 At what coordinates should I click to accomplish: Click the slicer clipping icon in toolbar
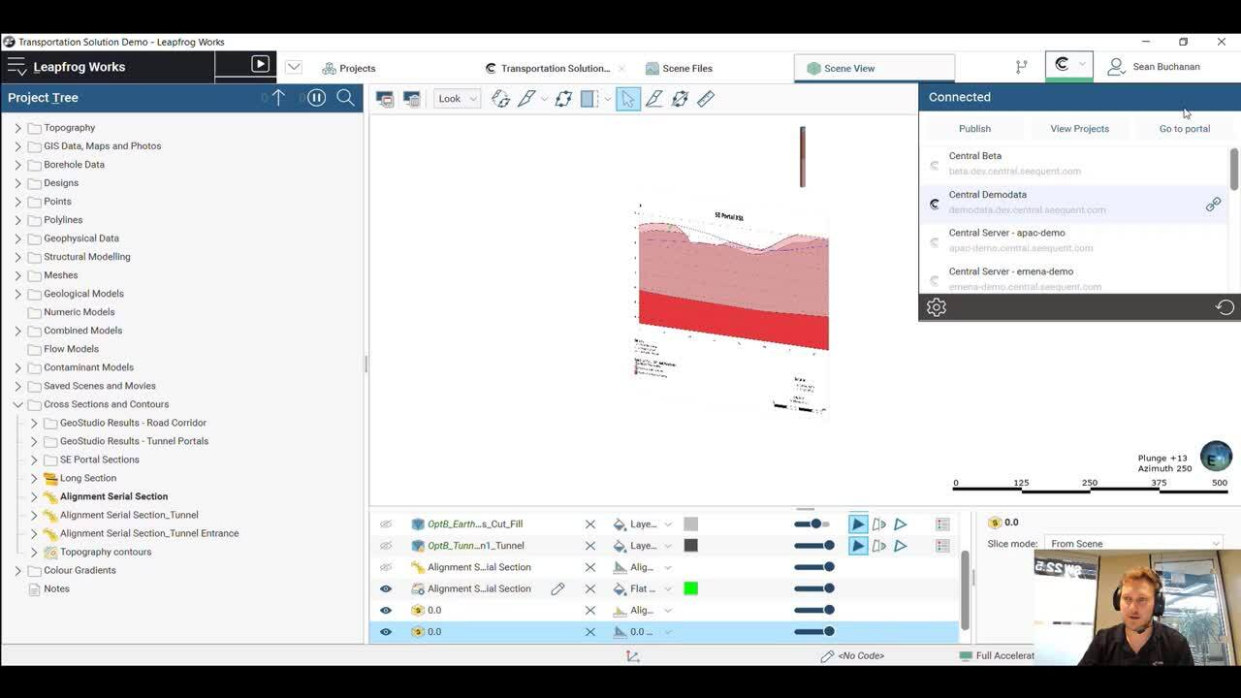(589, 99)
